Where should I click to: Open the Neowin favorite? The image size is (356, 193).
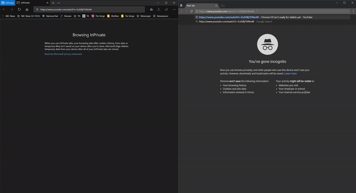(x=66, y=16)
